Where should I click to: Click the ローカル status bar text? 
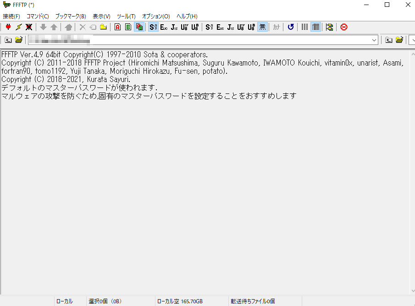point(65,301)
